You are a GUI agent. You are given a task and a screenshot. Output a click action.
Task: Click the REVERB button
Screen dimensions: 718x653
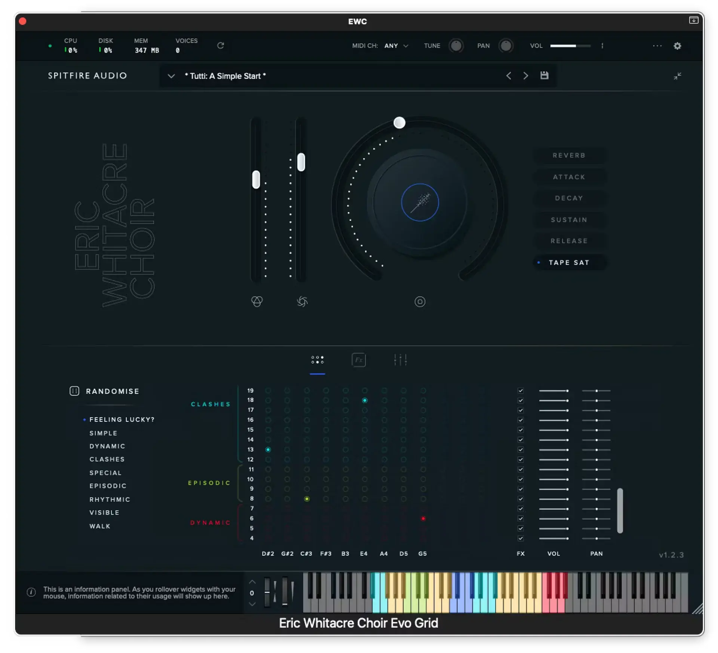[569, 155]
